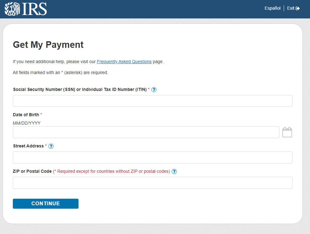Open the Frequently Asked Questions link
The image size is (310, 234).
(x=124, y=62)
